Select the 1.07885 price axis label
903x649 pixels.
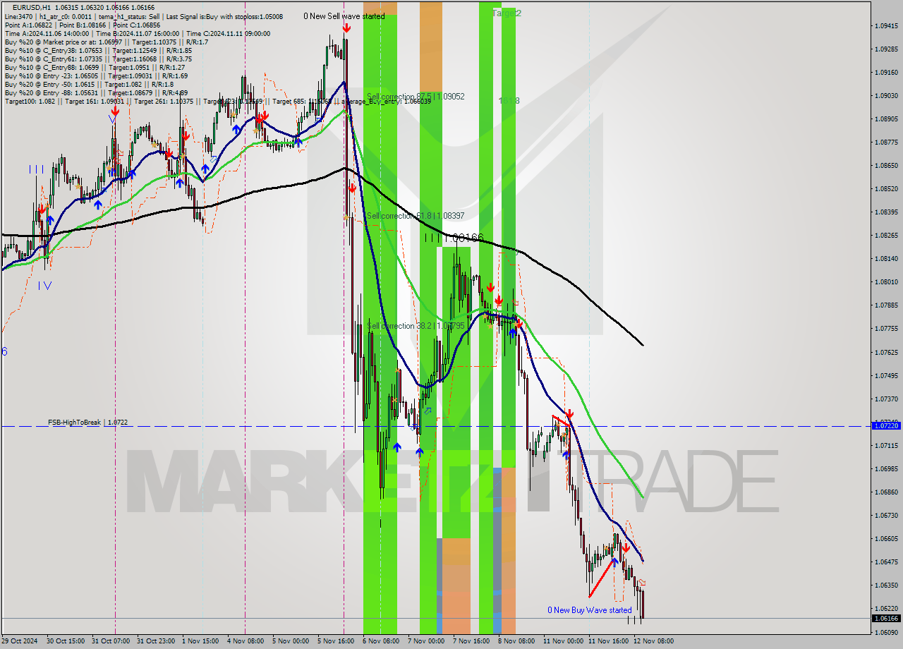886,305
